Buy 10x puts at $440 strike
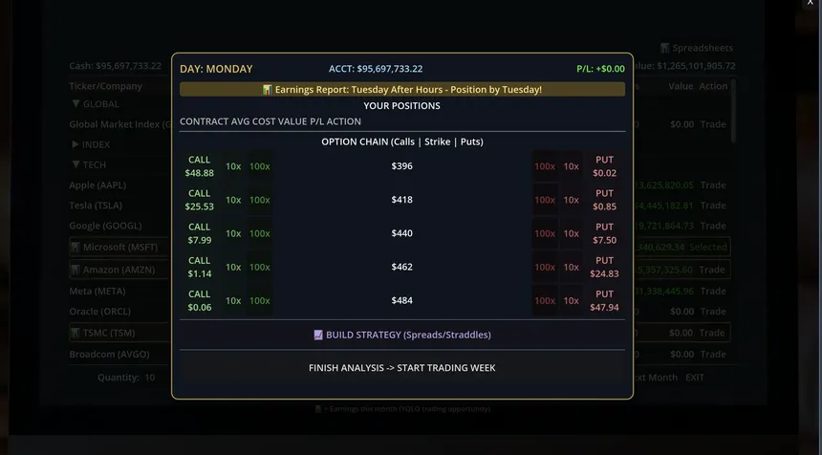Screen dimensions: 822x455 pyautogui.click(x=571, y=233)
